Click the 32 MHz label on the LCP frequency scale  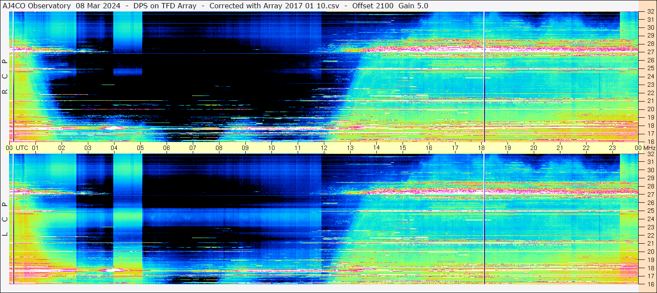click(x=650, y=154)
